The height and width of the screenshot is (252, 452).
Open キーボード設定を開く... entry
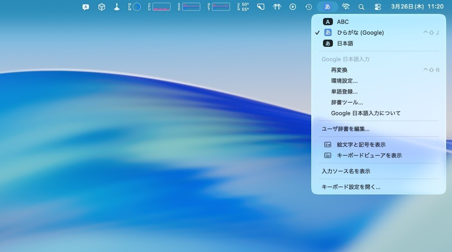[x=351, y=187]
